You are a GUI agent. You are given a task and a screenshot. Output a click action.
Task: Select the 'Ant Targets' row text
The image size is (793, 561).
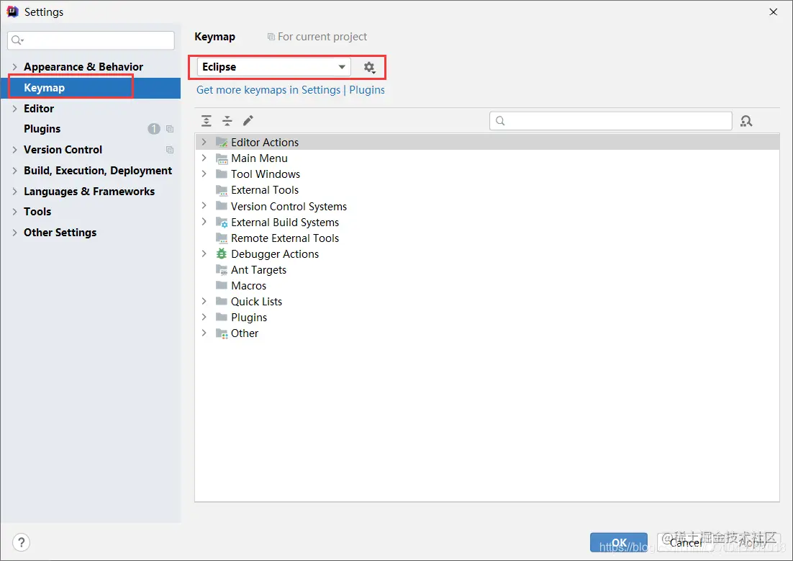(258, 270)
